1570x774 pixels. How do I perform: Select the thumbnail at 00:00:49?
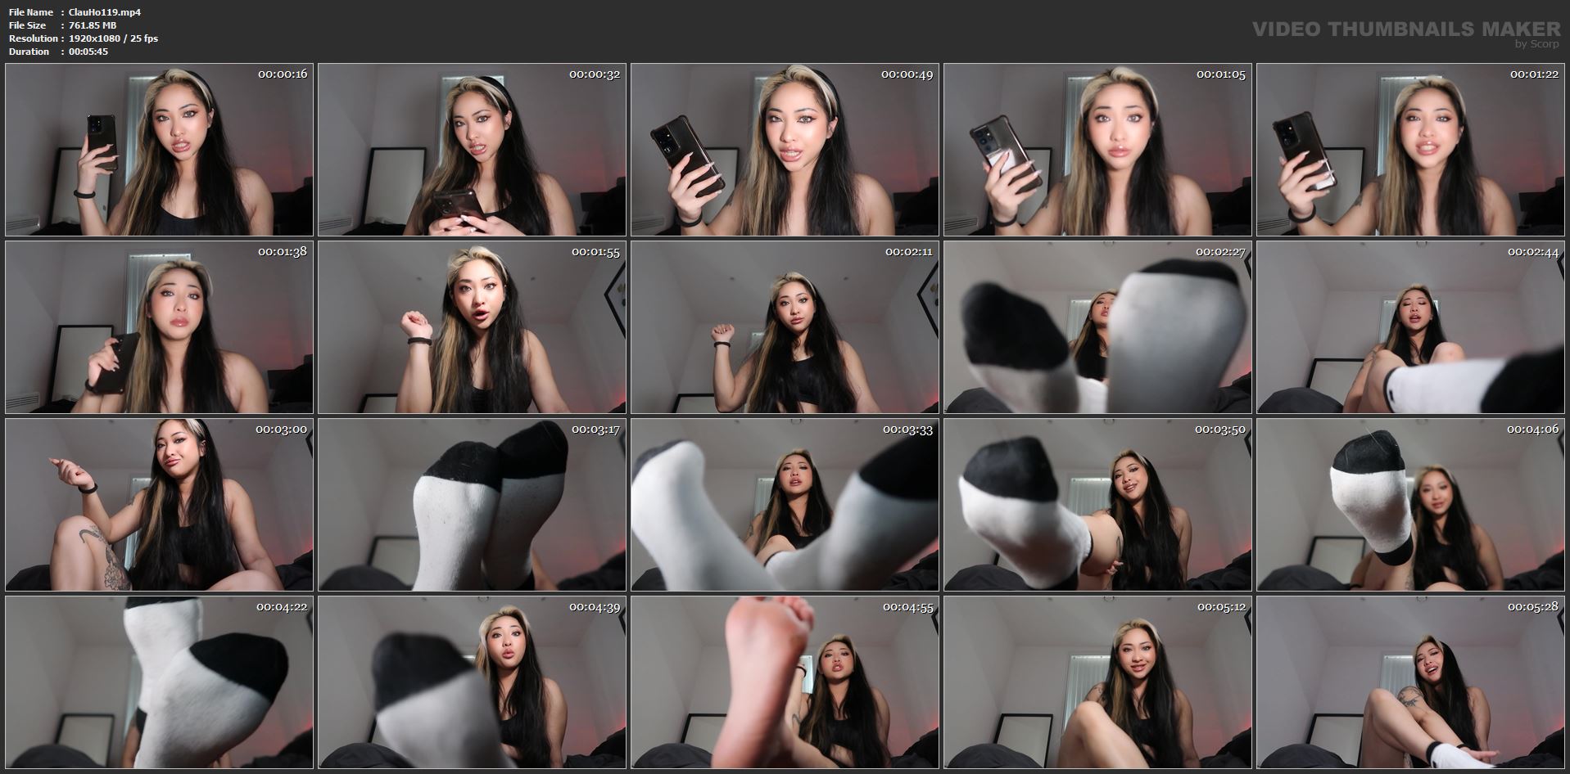click(x=785, y=150)
